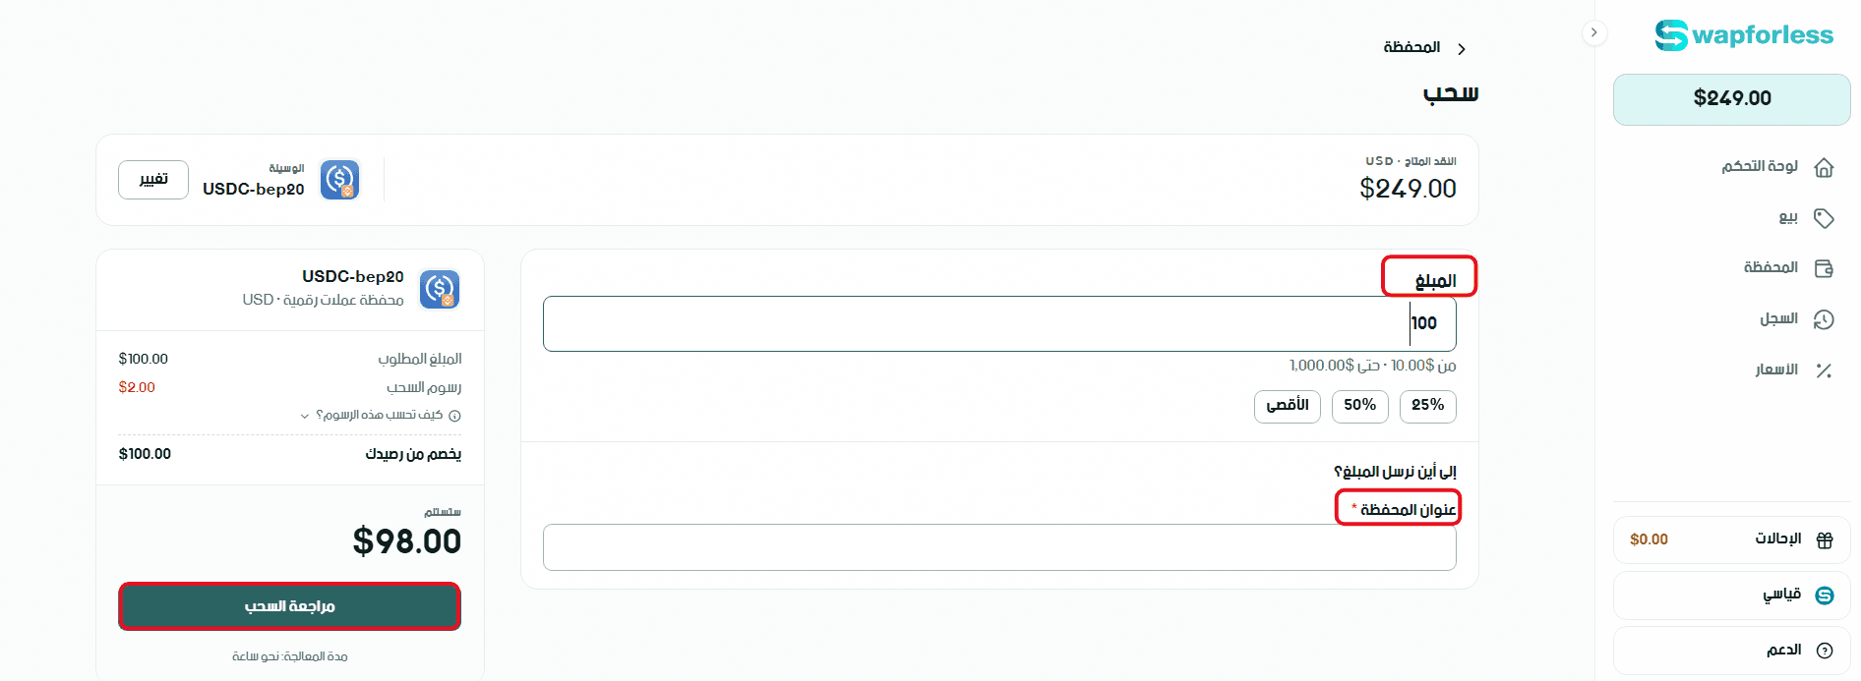
Task: Click the Swapforless logo
Action: click(x=1743, y=35)
